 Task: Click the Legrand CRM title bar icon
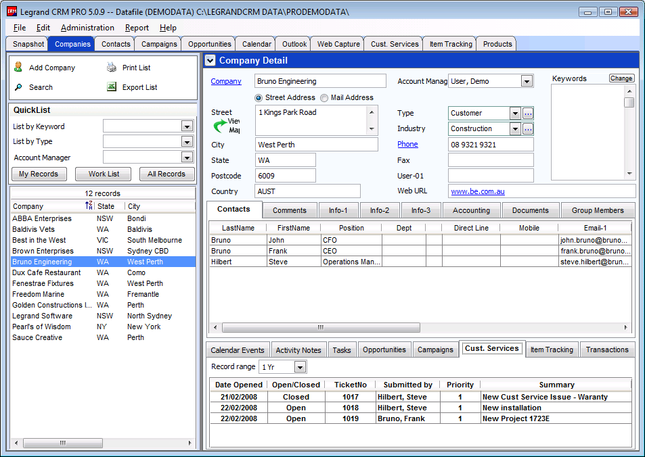point(12,11)
